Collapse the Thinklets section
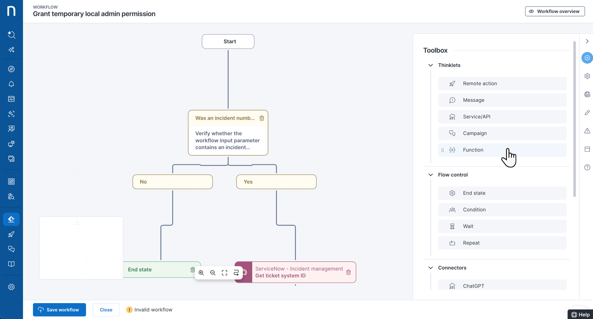Image resolution: width=593 pixels, height=319 pixels. 431,65
